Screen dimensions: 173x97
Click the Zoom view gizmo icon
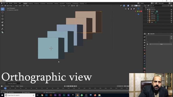tap(134, 9)
